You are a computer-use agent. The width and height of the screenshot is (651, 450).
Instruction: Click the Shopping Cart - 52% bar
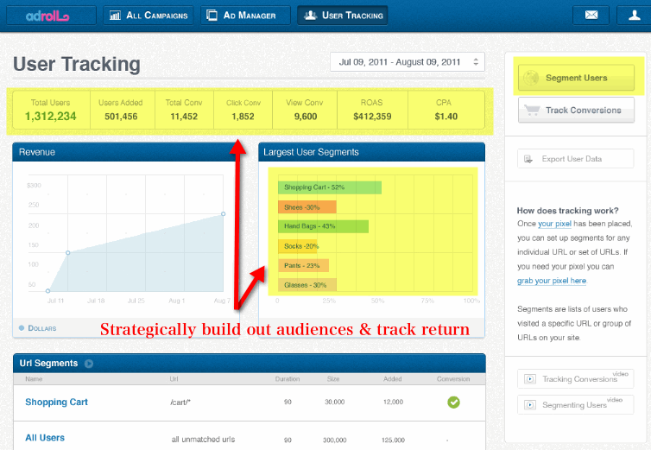[x=330, y=187]
